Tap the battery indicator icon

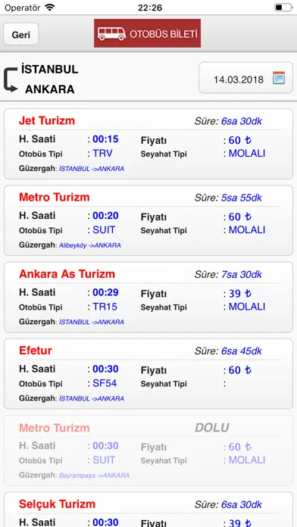click(x=283, y=8)
